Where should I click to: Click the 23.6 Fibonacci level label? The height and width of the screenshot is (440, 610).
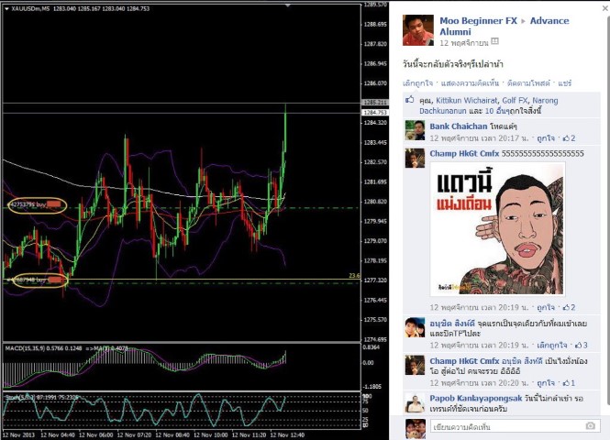pyautogui.click(x=354, y=276)
